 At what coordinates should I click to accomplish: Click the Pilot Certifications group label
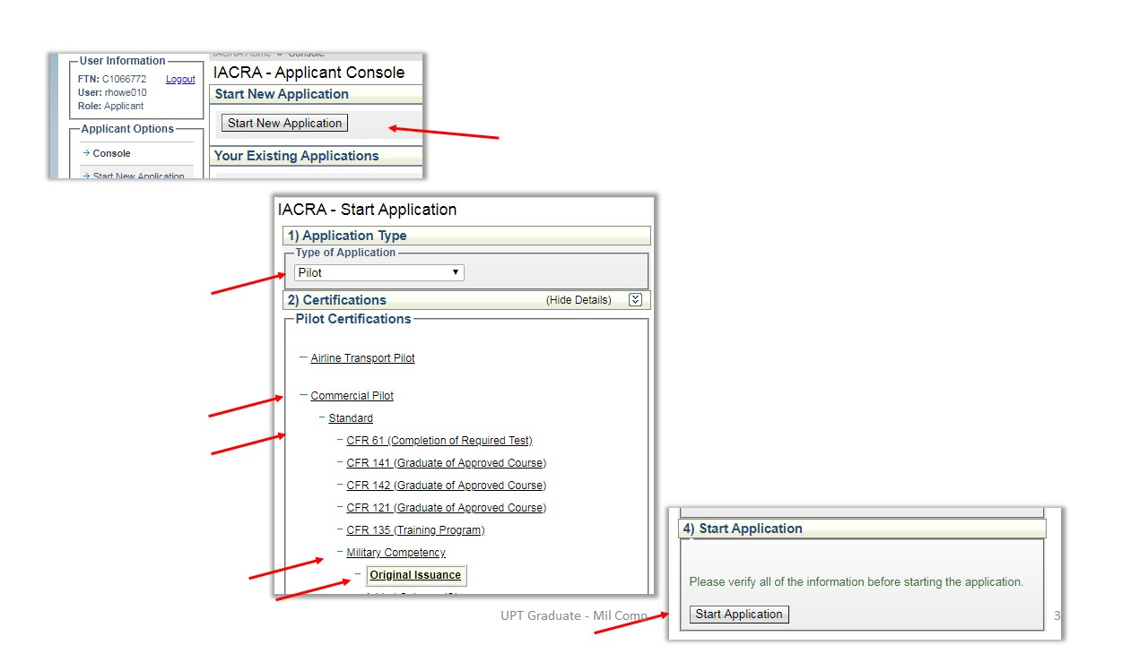[x=353, y=319]
